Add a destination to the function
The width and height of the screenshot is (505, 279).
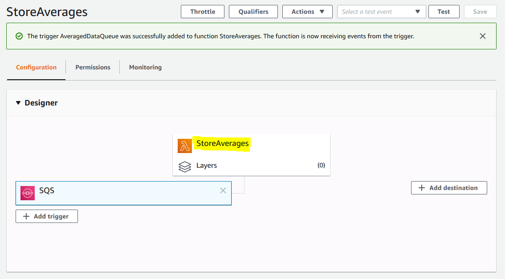[x=449, y=188]
